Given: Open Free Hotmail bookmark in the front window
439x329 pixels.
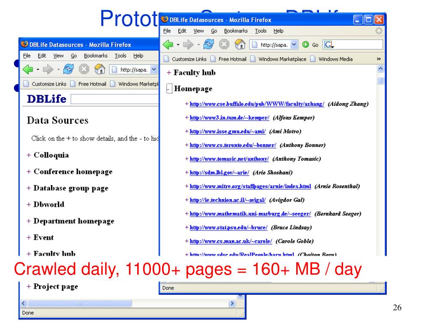Looking at the screenshot, I should pyautogui.click(x=229, y=59).
